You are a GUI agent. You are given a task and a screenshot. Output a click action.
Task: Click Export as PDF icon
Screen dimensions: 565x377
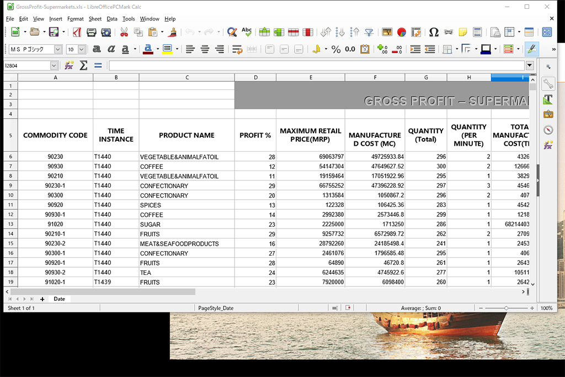(77, 32)
